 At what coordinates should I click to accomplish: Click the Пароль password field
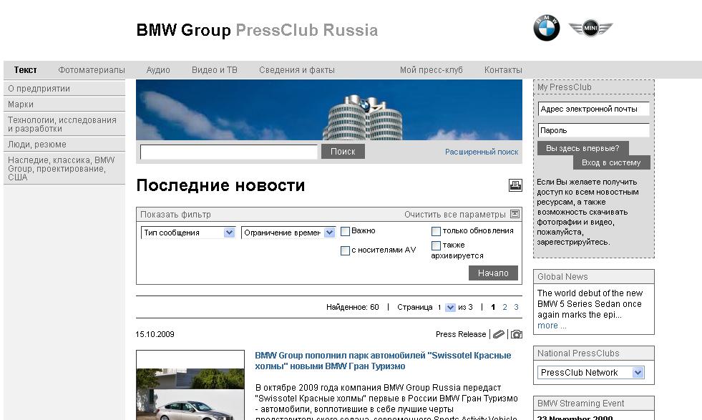click(x=594, y=130)
